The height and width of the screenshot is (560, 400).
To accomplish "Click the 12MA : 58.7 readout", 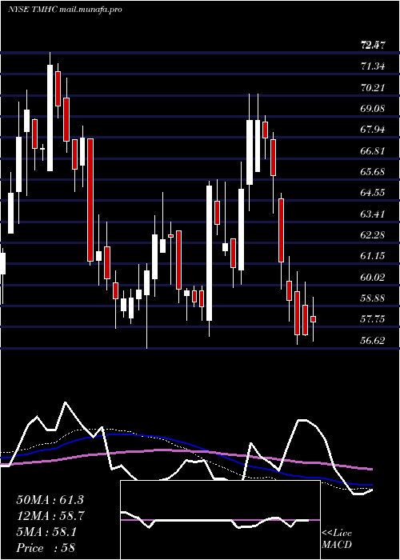I will (x=50, y=516).
